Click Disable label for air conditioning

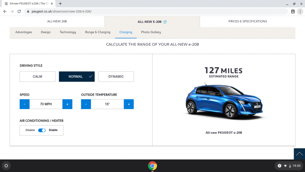click(x=30, y=130)
